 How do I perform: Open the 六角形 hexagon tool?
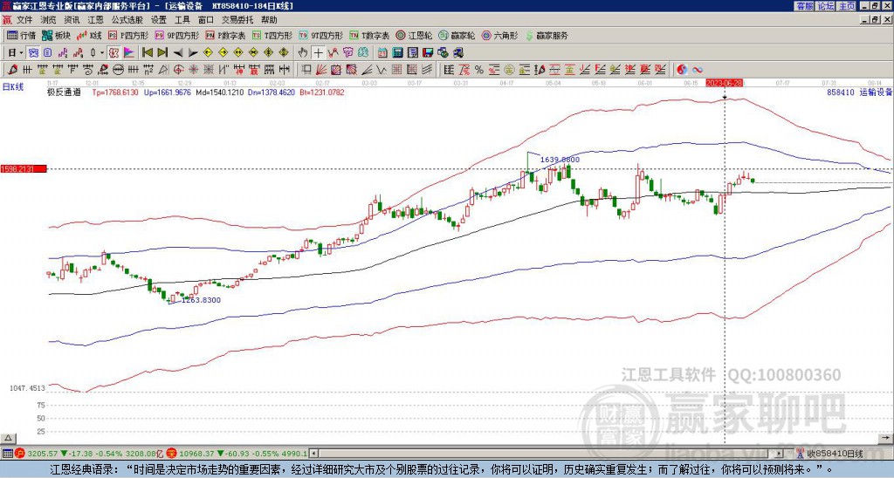(x=499, y=35)
